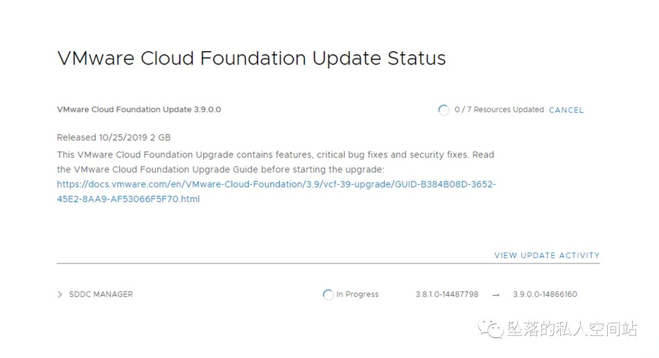Select the SDDC MANAGER label
Viewport: 659px width, 358px height.
(x=101, y=295)
